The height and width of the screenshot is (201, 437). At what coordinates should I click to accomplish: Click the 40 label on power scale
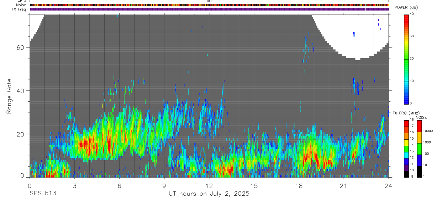pos(412,14)
